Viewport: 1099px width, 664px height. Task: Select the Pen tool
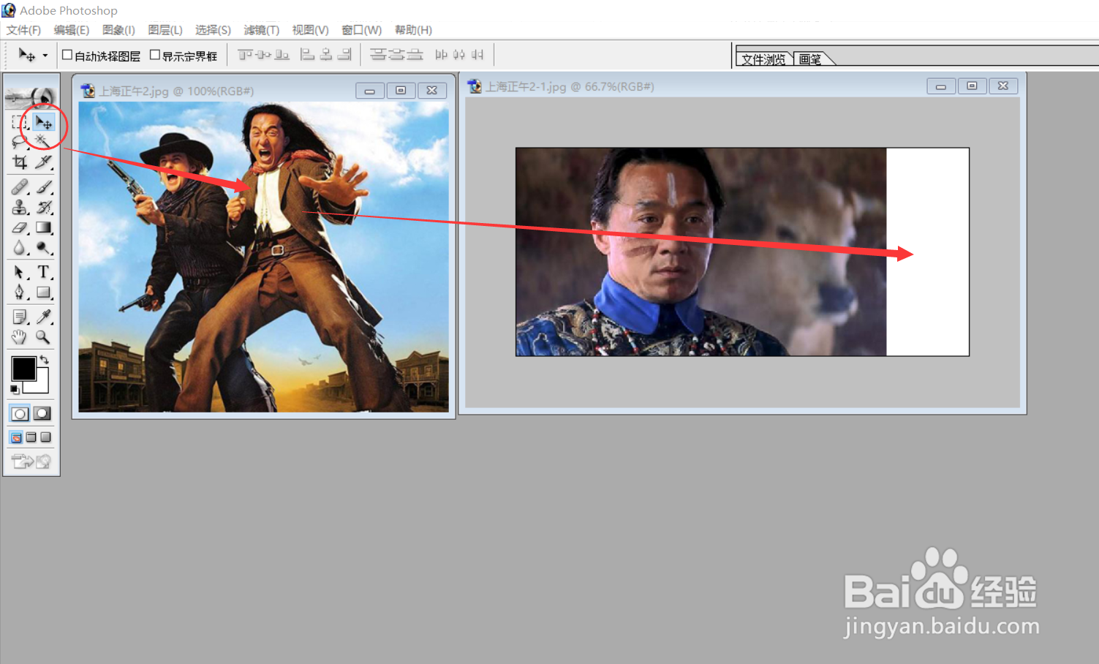(x=20, y=293)
